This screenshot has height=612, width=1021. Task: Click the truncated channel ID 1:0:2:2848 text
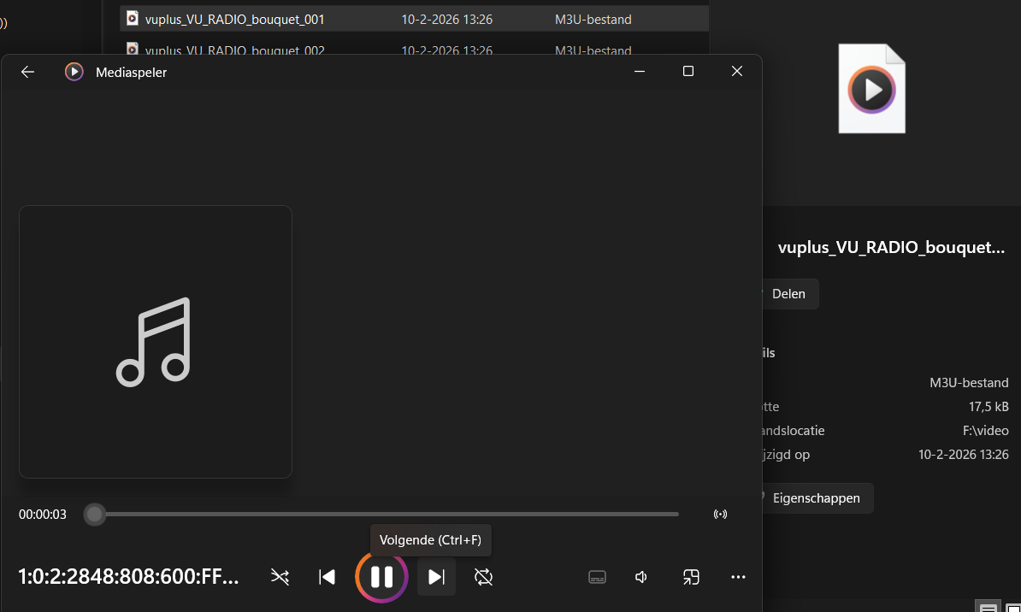[127, 577]
